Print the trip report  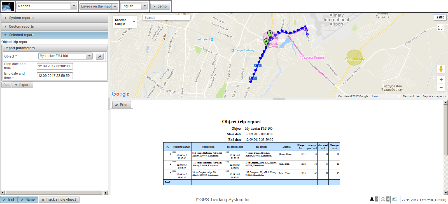(x=122, y=105)
